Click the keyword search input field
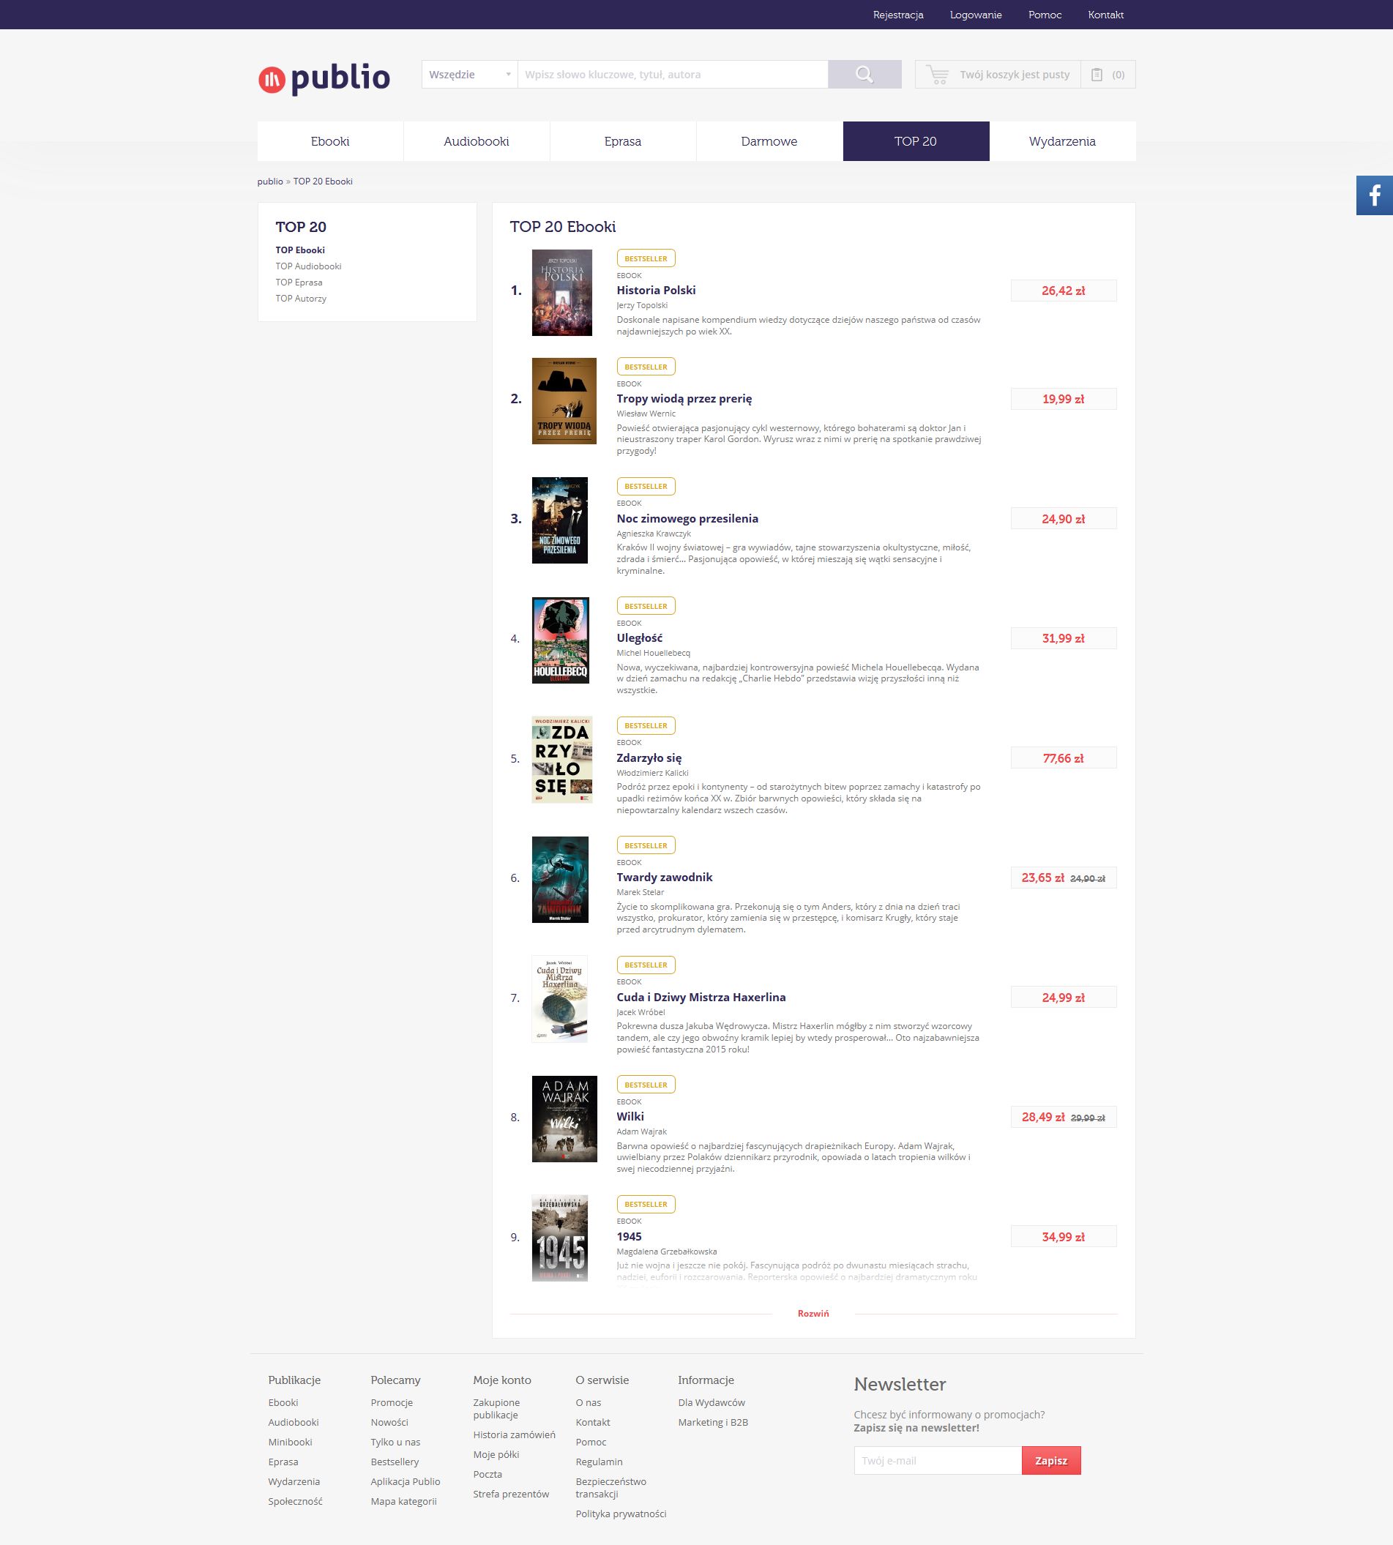The width and height of the screenshot is (1393, 1545). coord(672,74)
